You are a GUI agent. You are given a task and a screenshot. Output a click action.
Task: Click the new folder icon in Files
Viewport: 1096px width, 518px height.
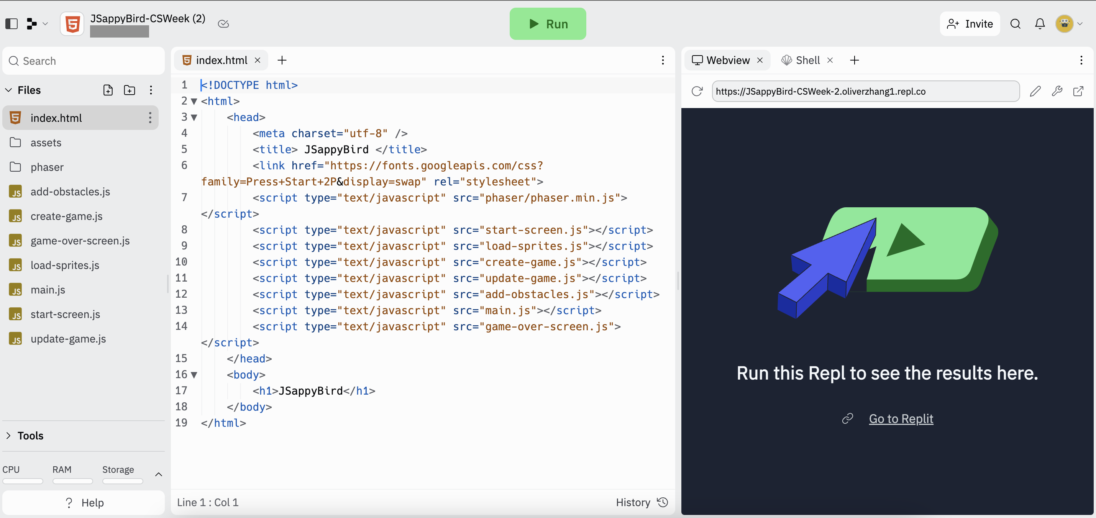[x=130, y=90]
